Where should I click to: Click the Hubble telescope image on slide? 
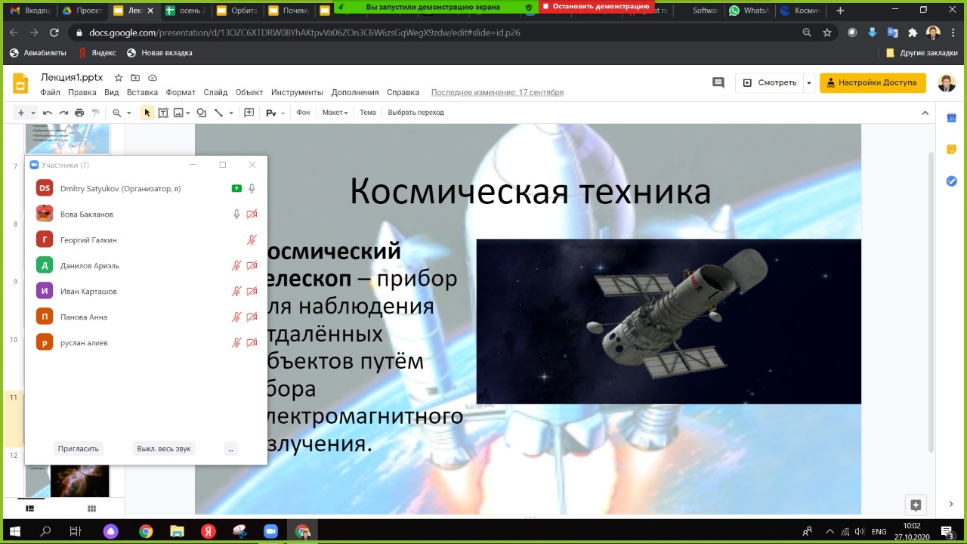coord(669,321)
